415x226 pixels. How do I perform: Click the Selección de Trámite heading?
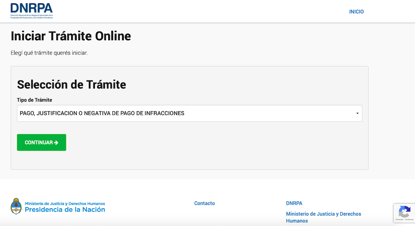(x=71, y=84)
